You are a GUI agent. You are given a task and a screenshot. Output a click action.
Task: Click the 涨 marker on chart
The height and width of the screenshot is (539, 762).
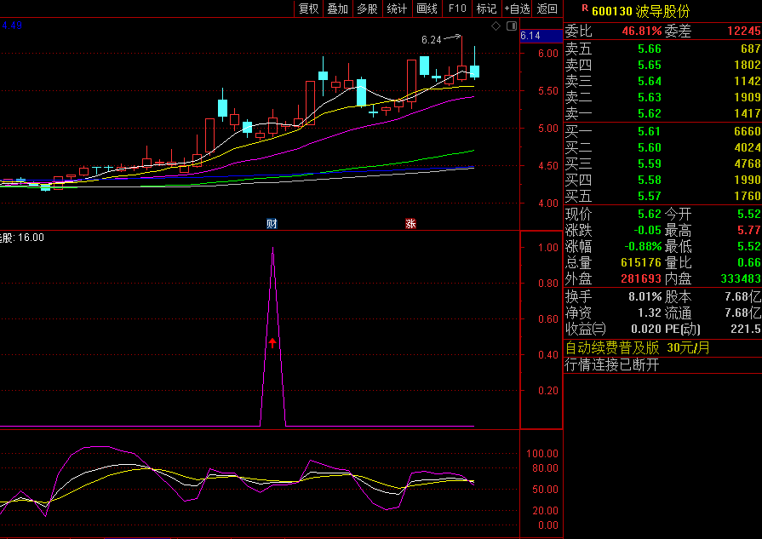[410, 224]
